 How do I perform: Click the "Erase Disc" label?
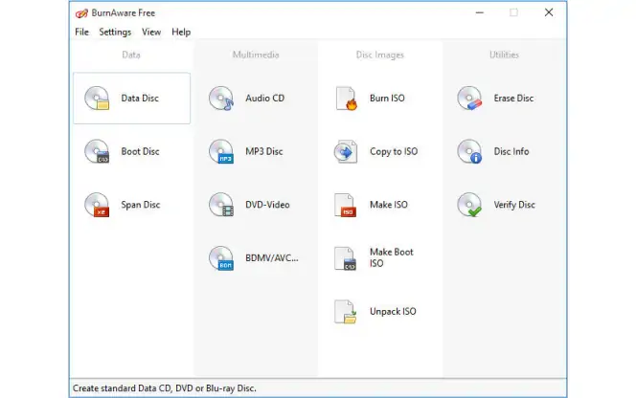point(513,99)
